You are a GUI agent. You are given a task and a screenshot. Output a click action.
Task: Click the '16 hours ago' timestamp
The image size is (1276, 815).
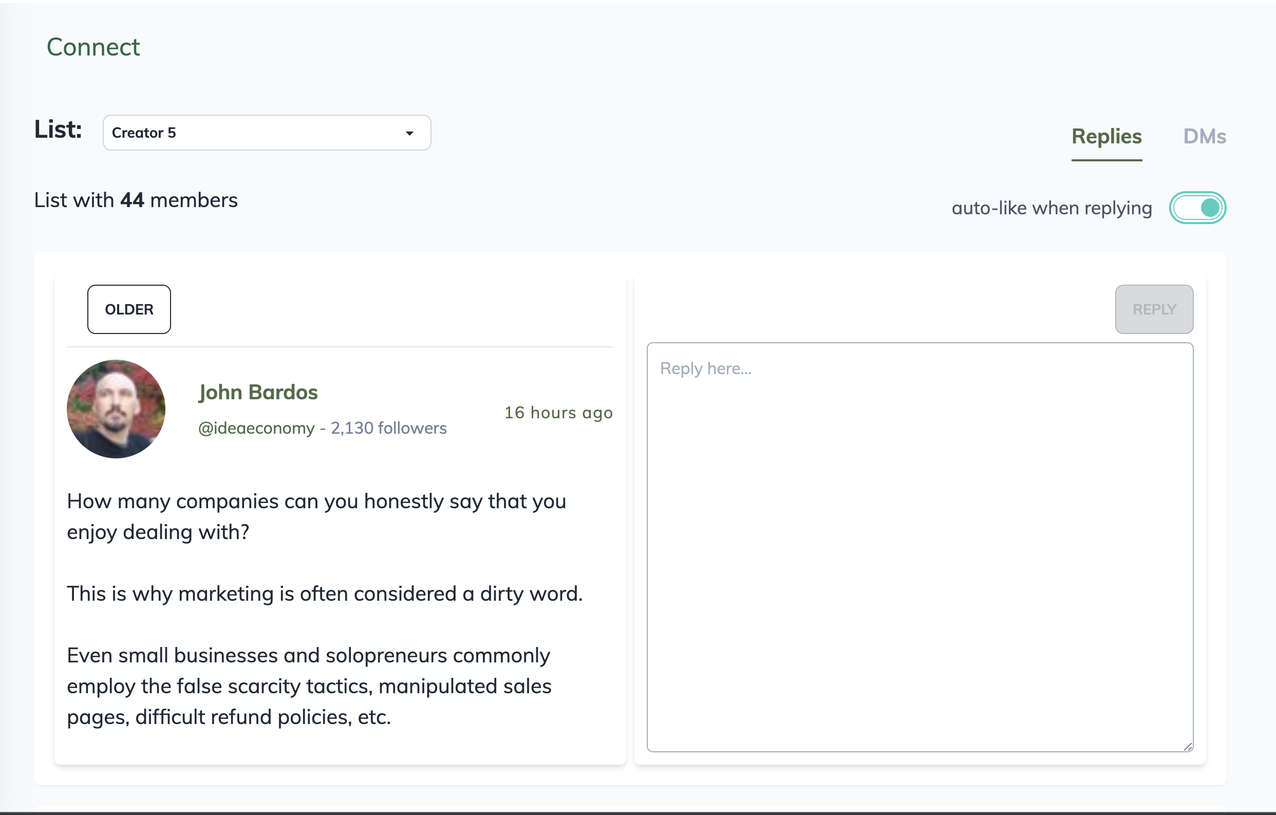(x=558, y=413)
